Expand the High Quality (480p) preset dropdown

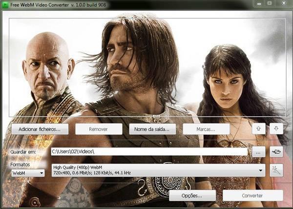158,170
